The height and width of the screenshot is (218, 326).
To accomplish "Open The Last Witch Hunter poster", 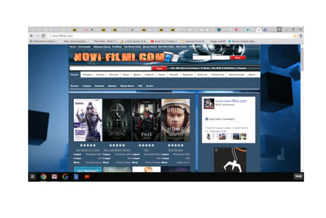I will 117,120.
